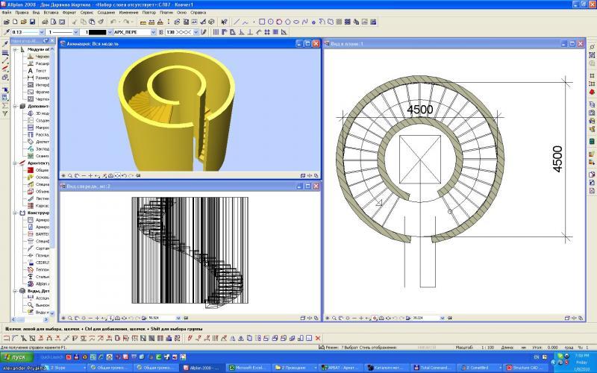Open the АРХ_ПЕРЕ layer dropdown
597x373 pixels.
click(152, 33)
